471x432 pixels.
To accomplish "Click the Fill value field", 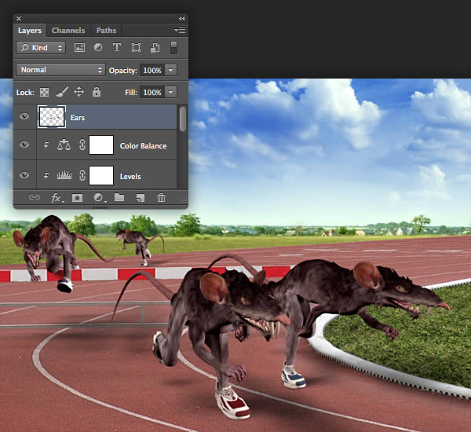I will 152,93.
